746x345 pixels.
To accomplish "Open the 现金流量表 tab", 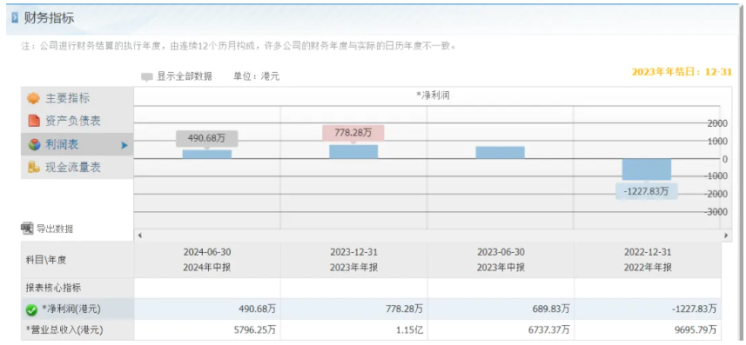I will [77, 167].
